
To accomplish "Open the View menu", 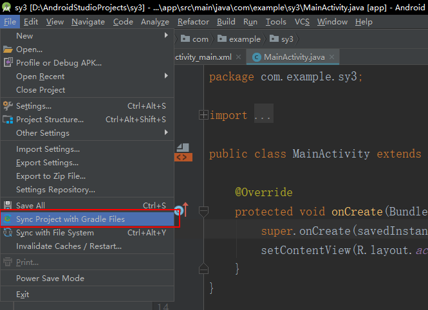I will pos(55,22).
